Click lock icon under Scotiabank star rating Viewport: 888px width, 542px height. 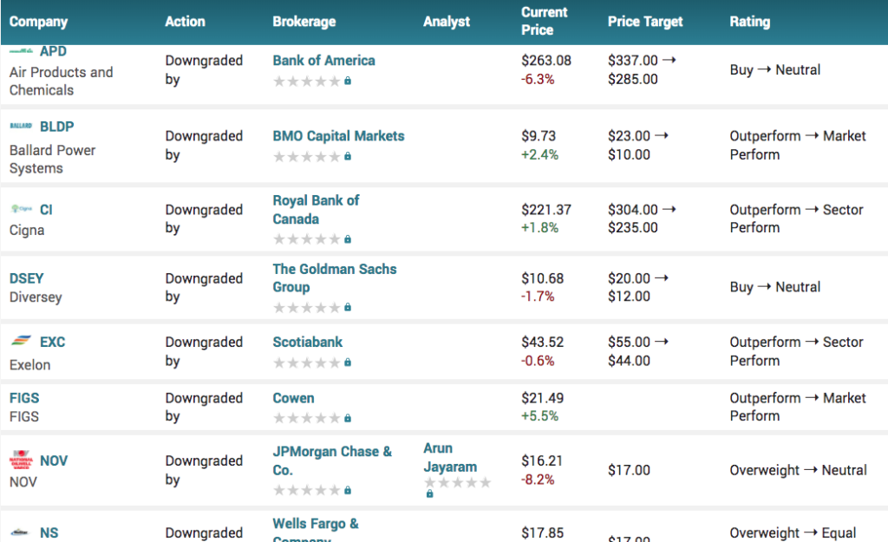tap(348, 362)
